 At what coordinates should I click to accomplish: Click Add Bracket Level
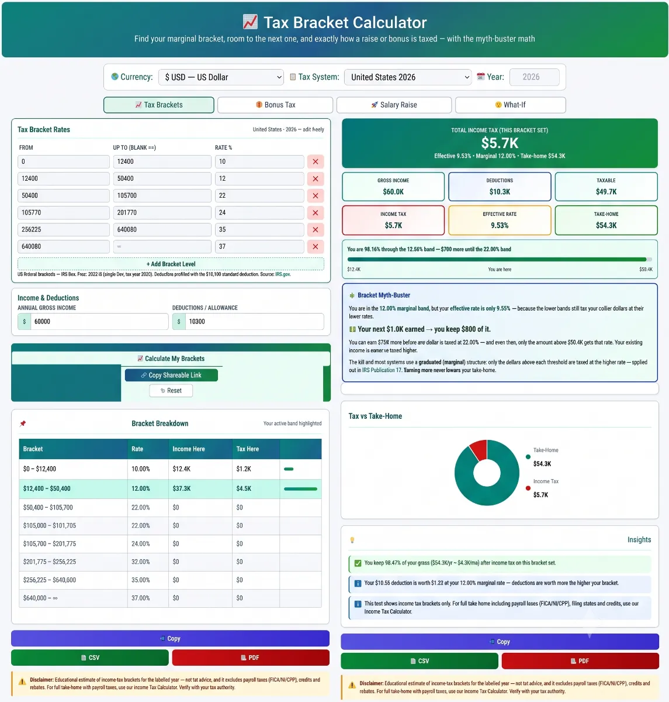point(171,264)
